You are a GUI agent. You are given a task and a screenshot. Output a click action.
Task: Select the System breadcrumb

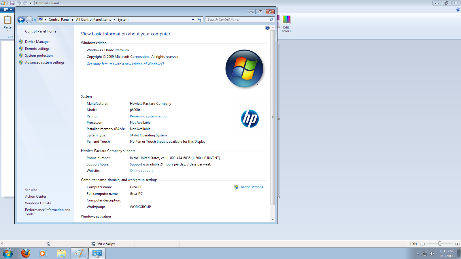coord(123,20)
